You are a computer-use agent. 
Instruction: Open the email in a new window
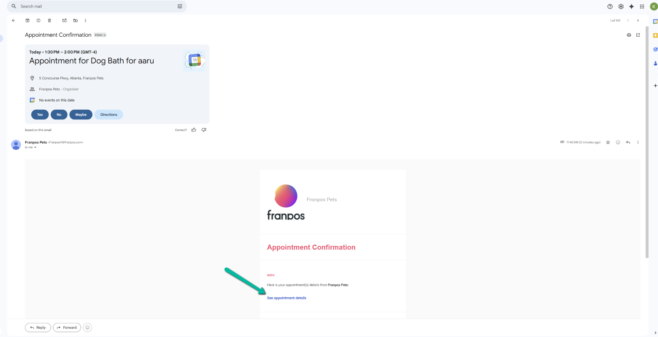(x=638, y=35)
